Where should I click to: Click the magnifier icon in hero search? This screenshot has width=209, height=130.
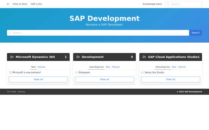tap(10, 33)
